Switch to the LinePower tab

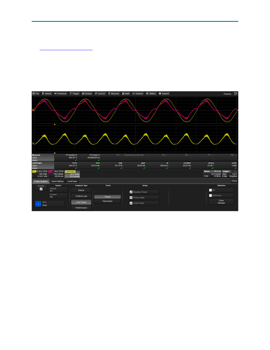coord(72,181)
